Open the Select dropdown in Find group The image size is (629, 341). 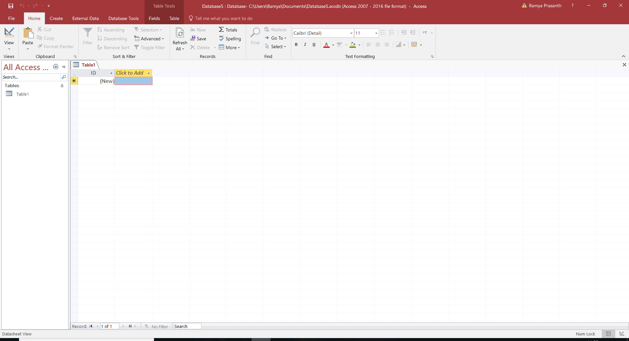[276, 47]
